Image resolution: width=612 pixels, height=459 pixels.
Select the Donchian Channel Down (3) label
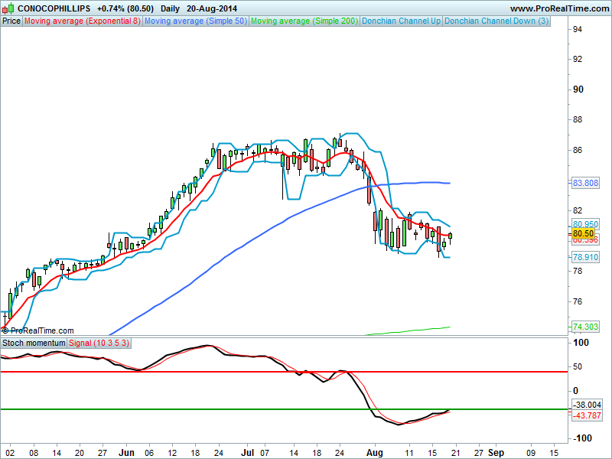[496, 21]
